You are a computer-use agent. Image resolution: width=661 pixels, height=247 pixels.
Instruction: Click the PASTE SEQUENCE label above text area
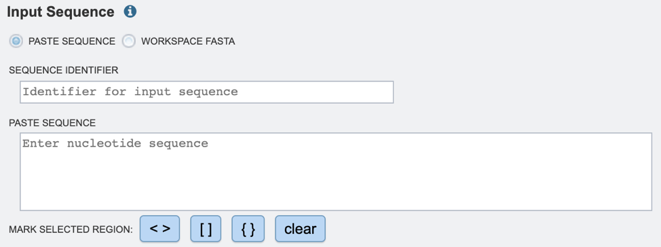(52, 123)
